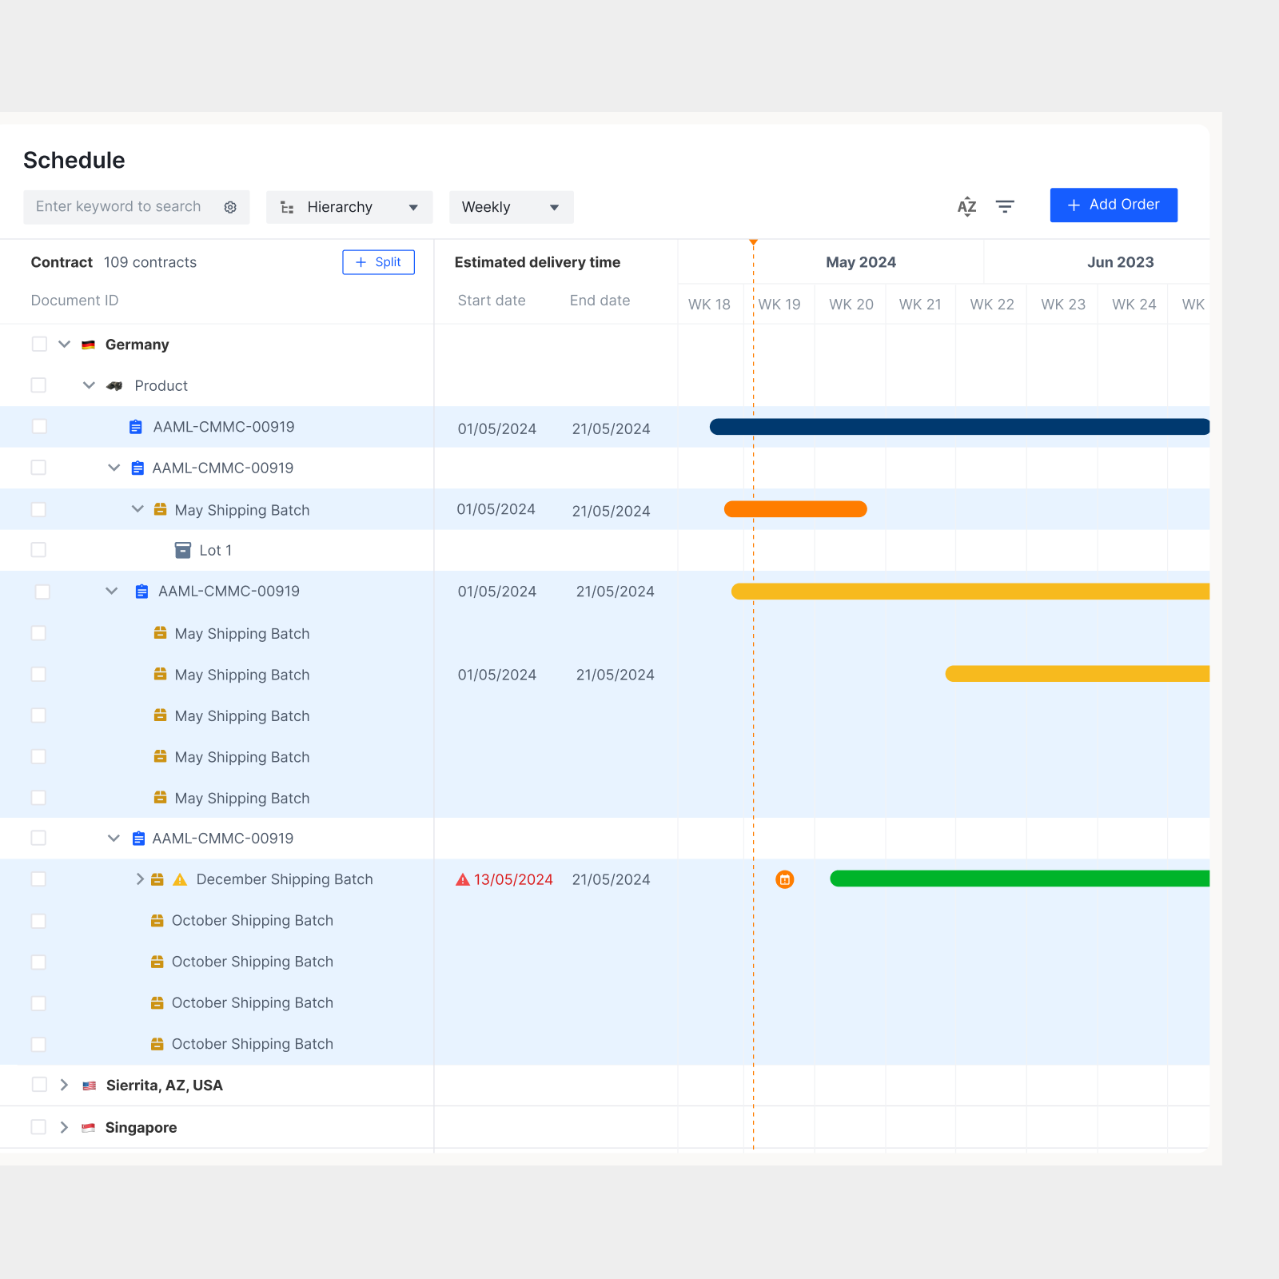The width and height of the screenshot is (1279, 1279).
Task: Click the Split button
Action: pyautogui.click(x=378, y=261)
